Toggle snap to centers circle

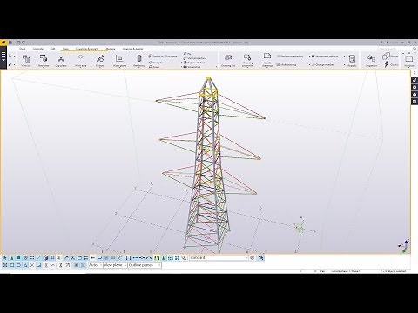[x=18, y=265]
